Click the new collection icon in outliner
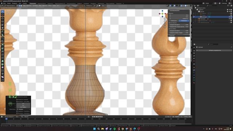 (232, 6)
